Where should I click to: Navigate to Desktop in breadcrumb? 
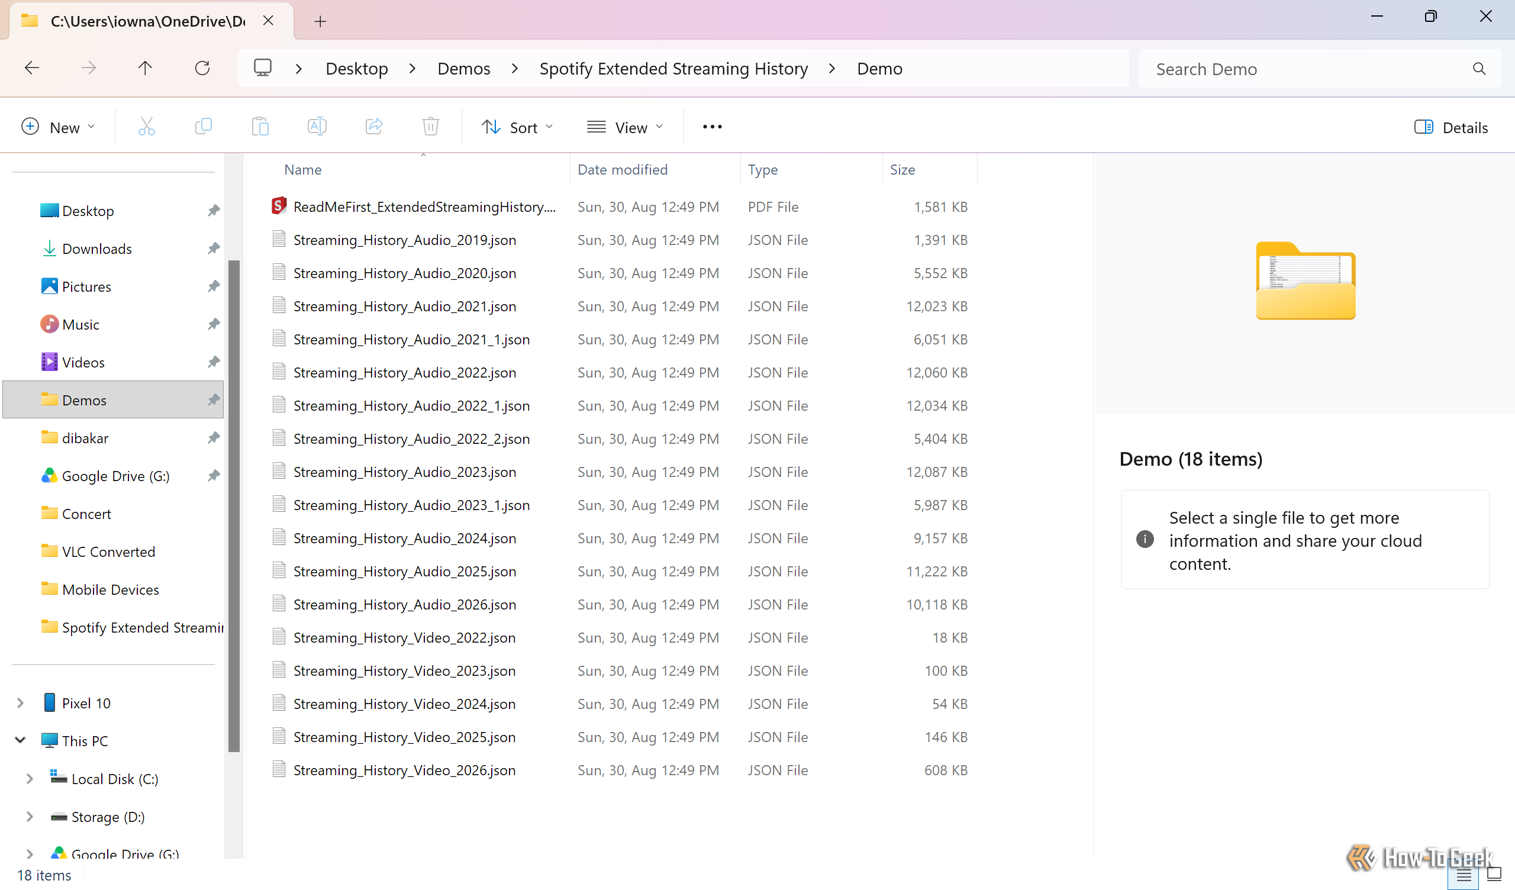click(356, 69)
